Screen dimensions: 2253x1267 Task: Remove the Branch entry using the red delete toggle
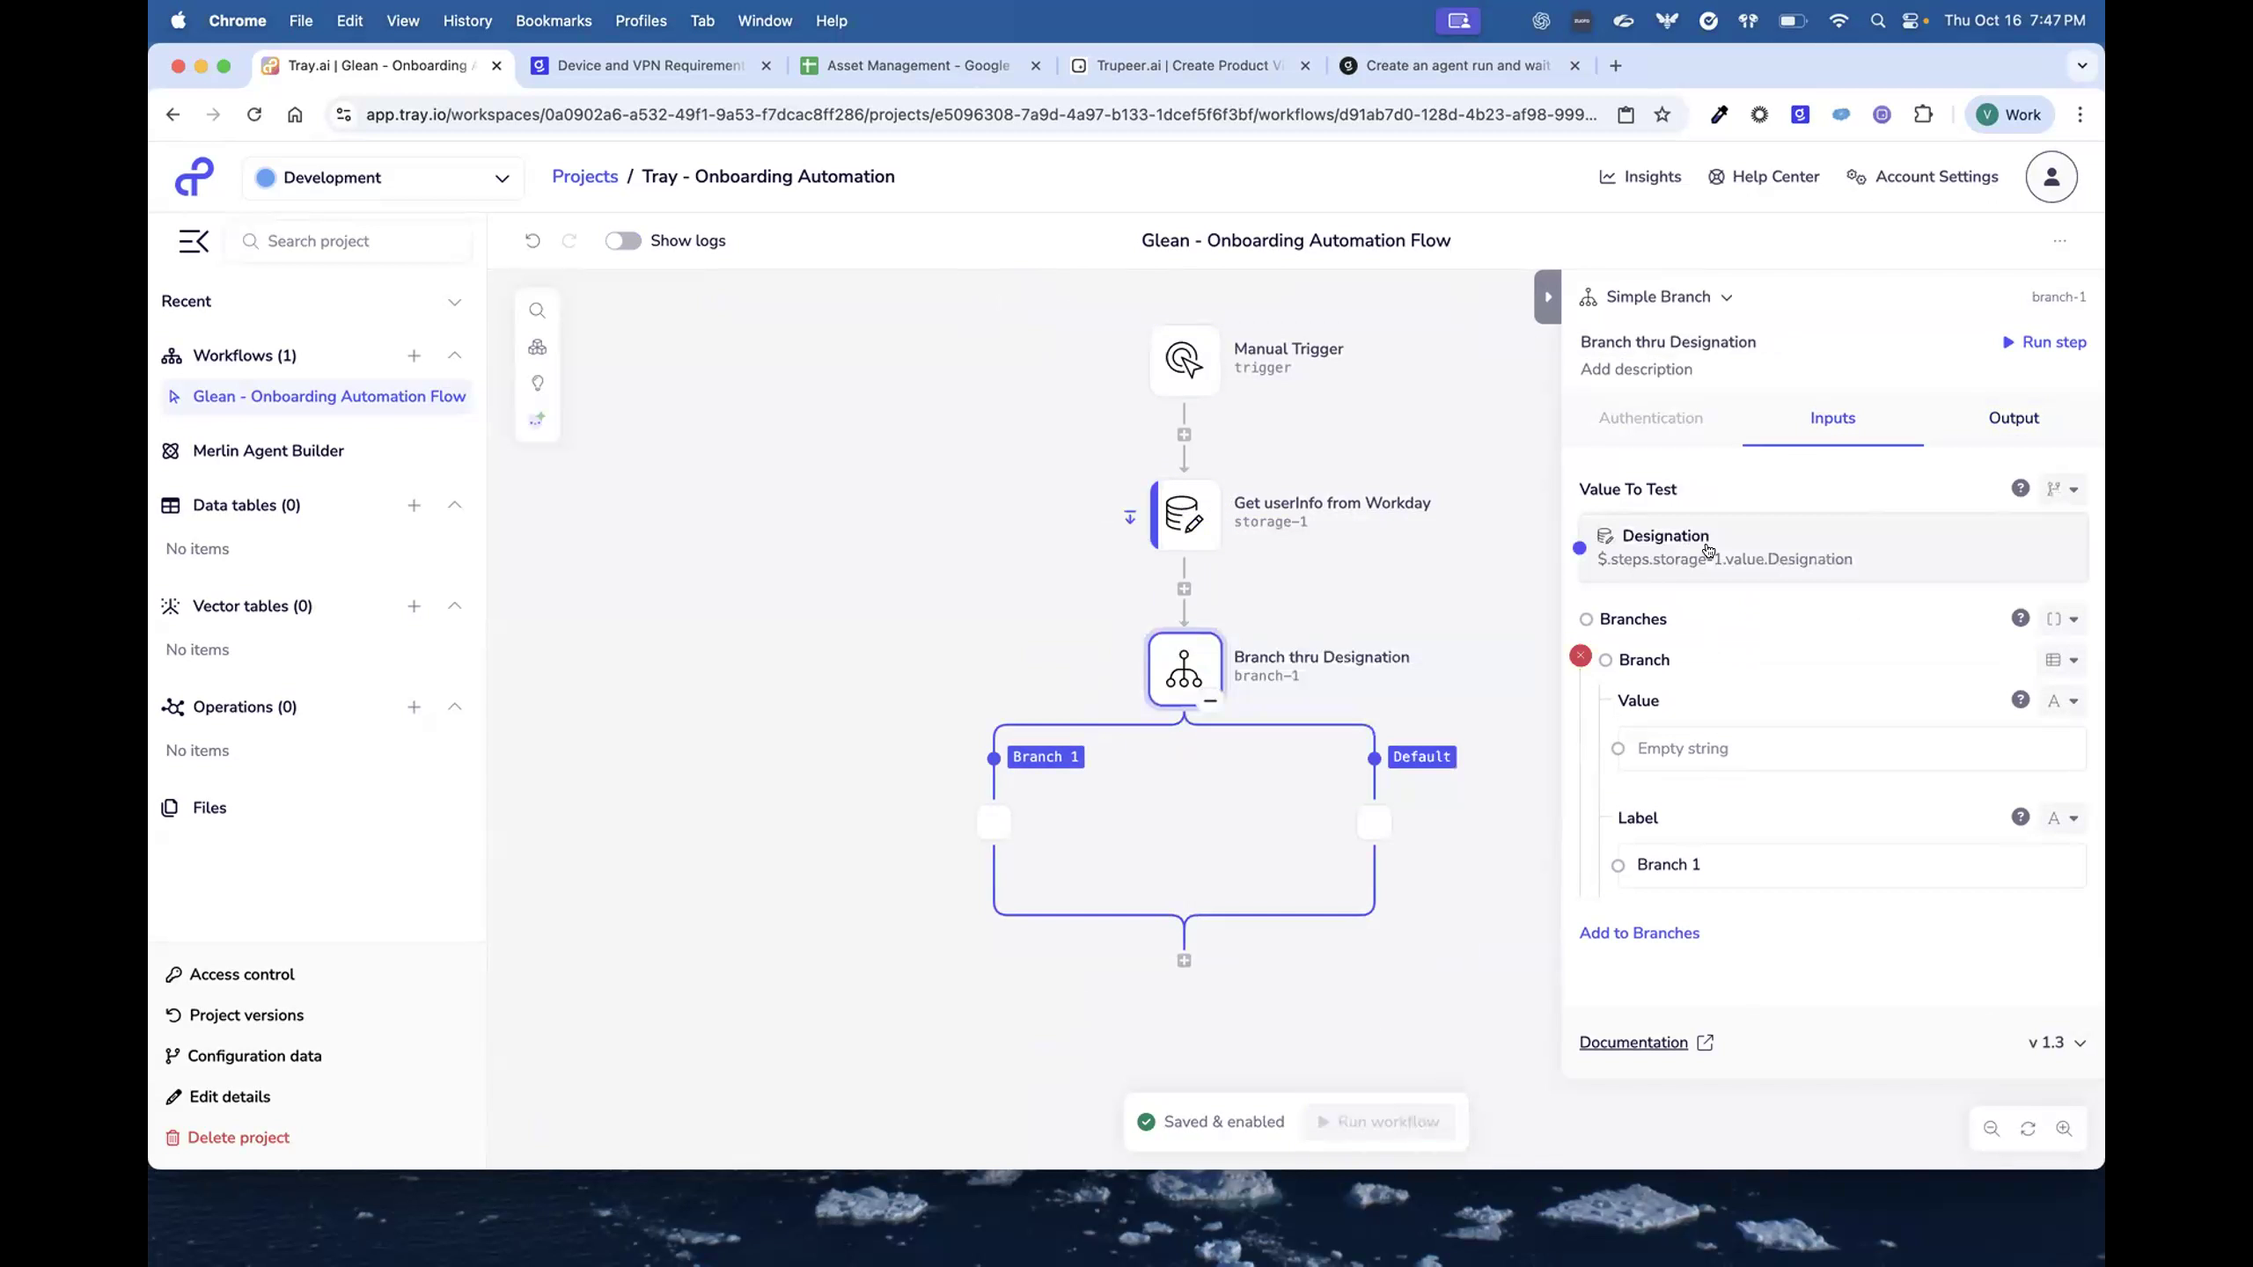[1580, 655]
